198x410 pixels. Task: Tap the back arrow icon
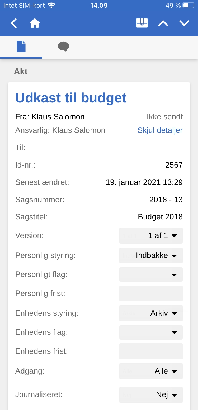tap(14, 23)
